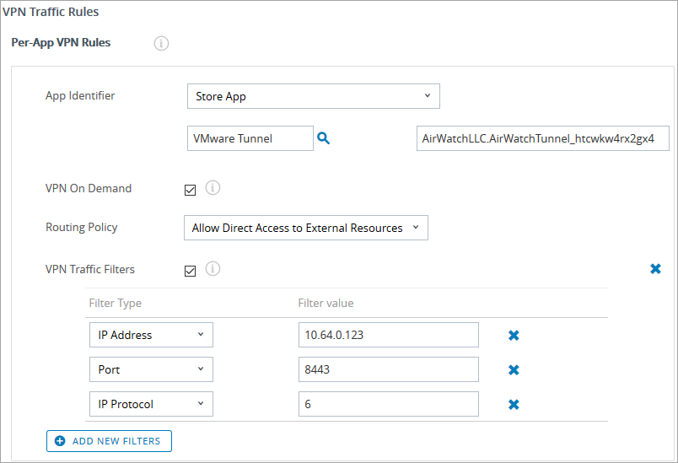Change the IP Protocol filter type dropdown
The image size is (678, 463).
151,404
